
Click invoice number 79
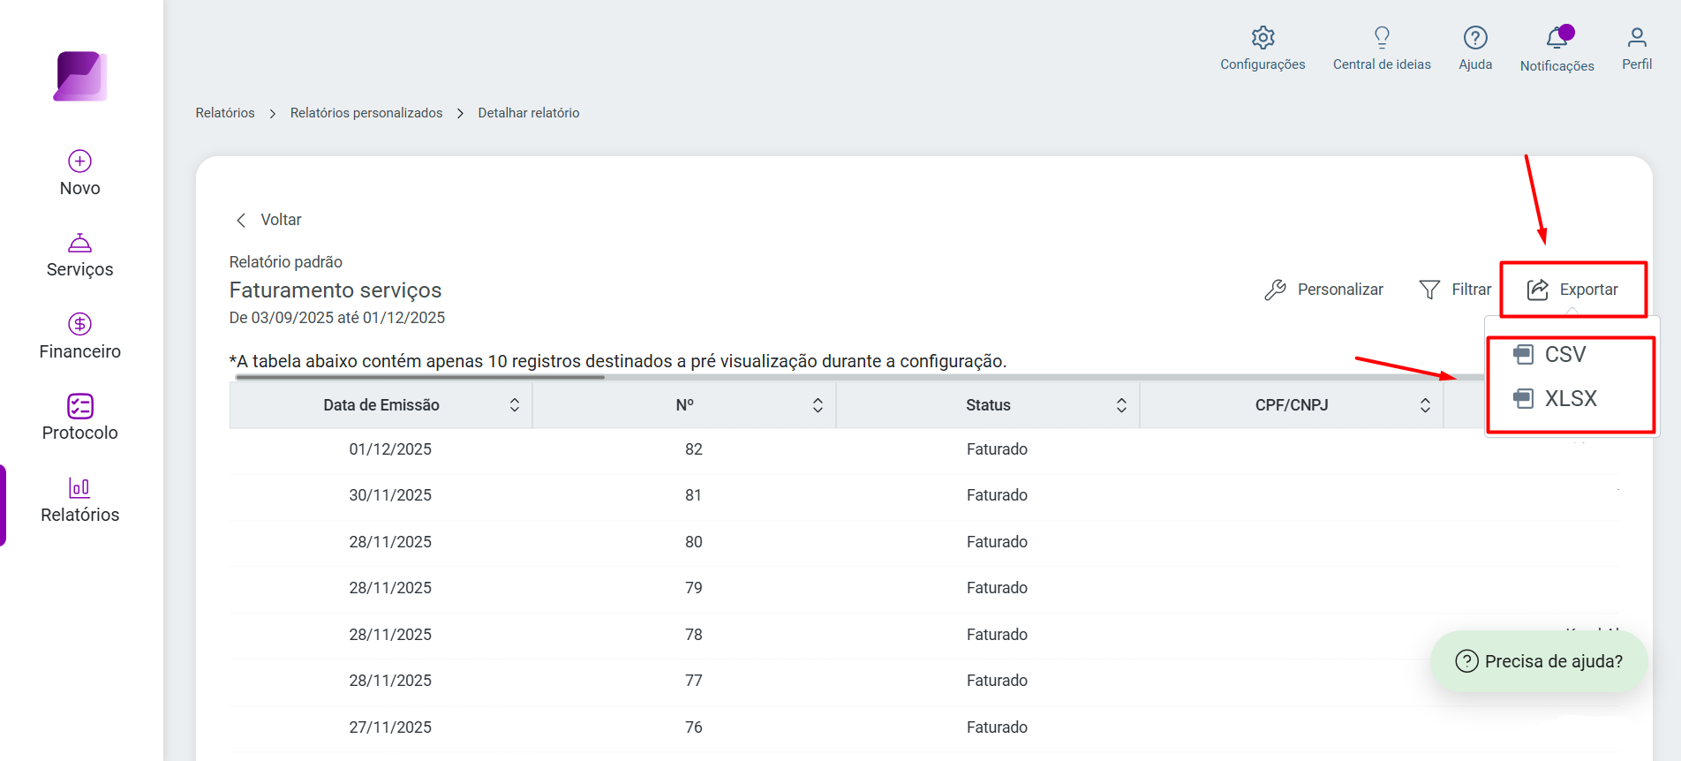click(x=694, y=588)
